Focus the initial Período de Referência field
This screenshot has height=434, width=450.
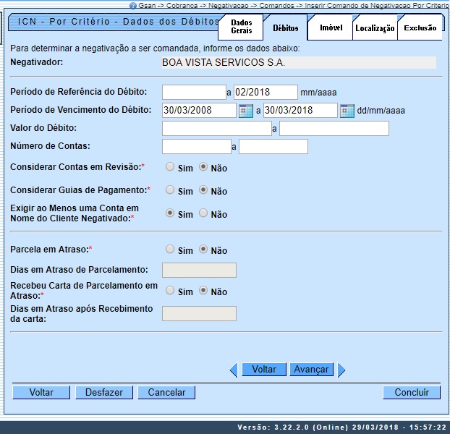pos(194,92)
